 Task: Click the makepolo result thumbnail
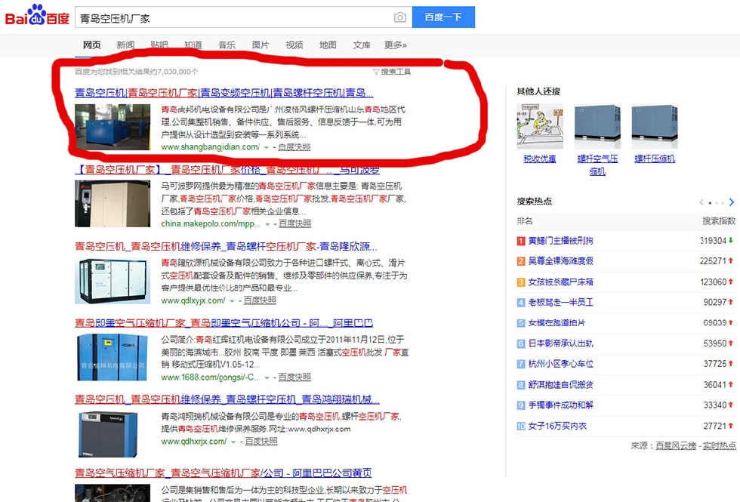[113, 204]
